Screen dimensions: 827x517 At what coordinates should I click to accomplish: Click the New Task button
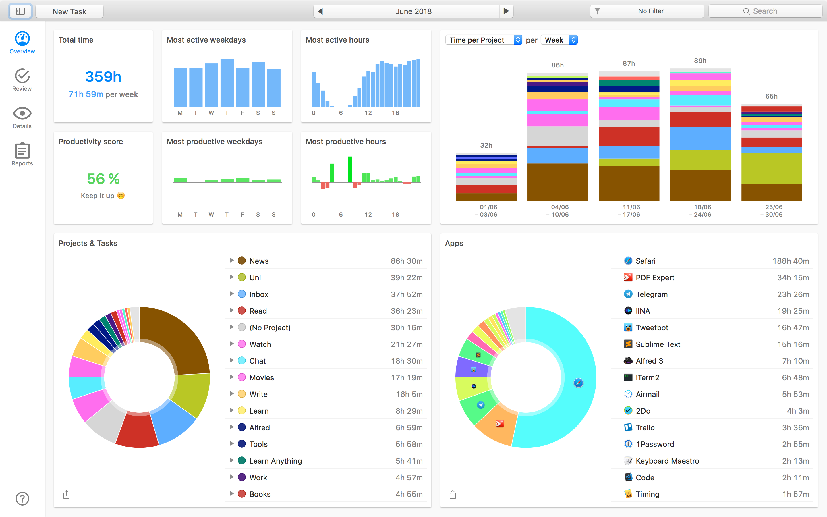(69, 11)
